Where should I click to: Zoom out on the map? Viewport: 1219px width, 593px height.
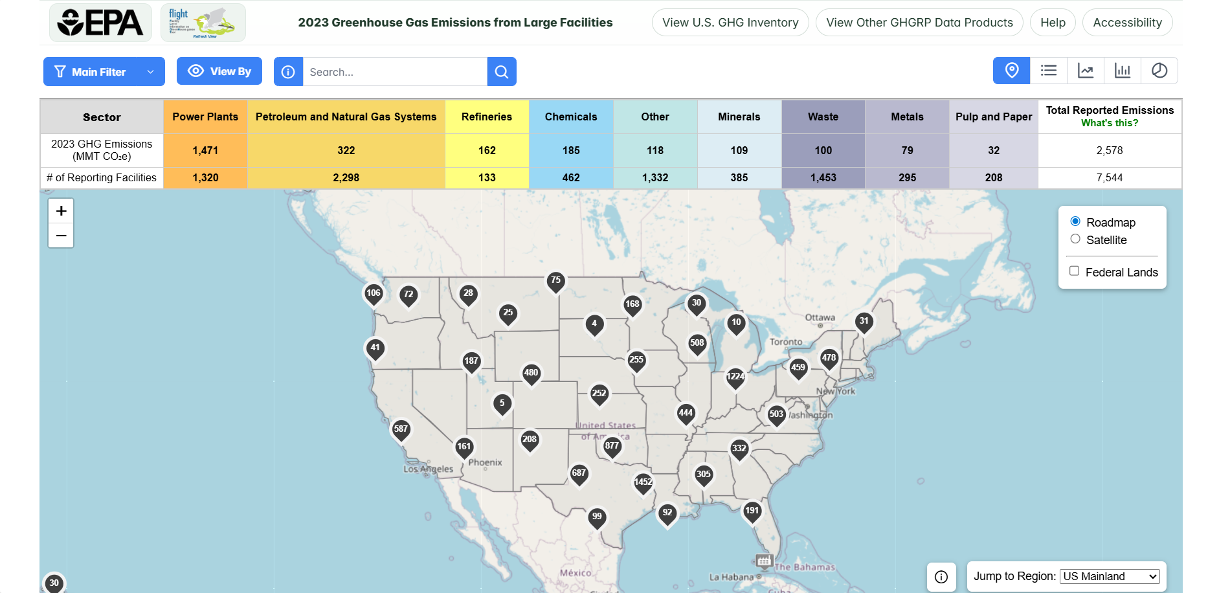point(61,236)
